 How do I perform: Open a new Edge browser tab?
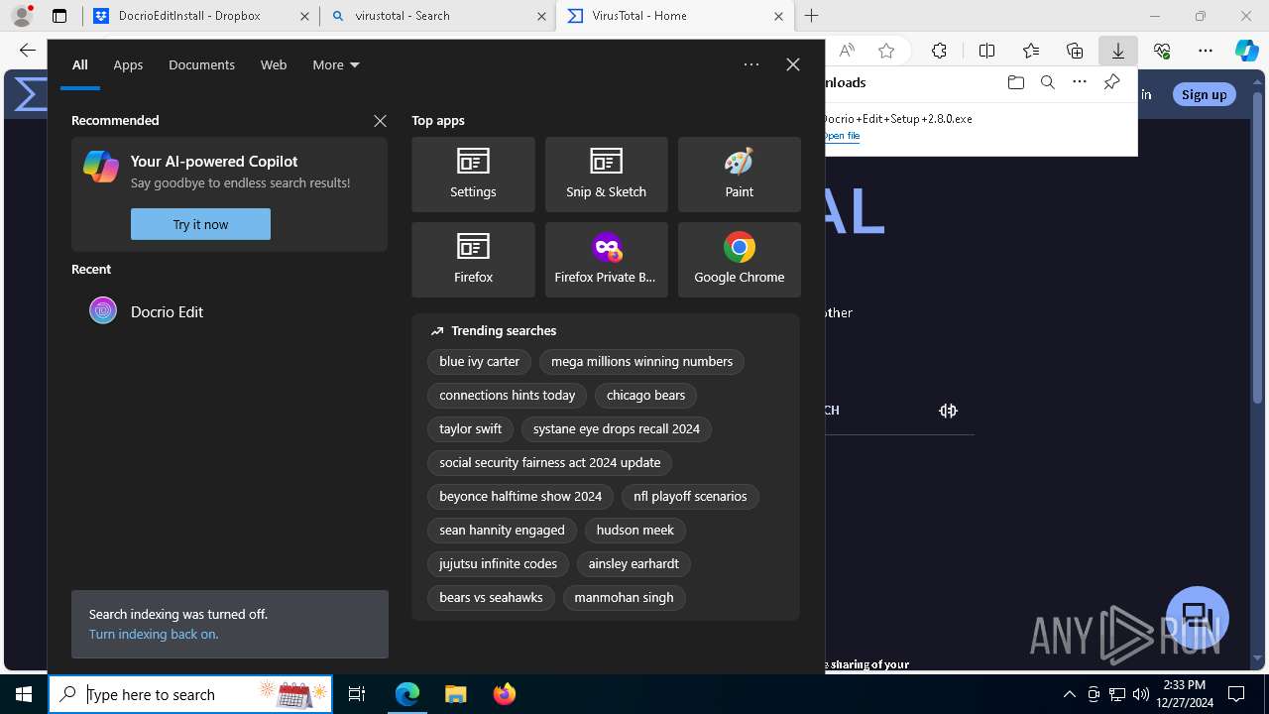[x=812, y=16]
